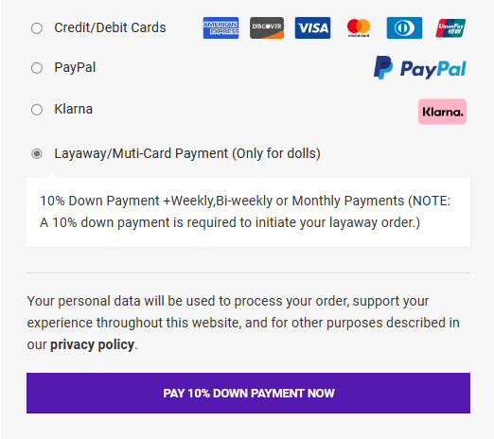The width and height of the screenshot is (494, 439).
Task: Click the Klarna option label text
Action: (74, 109)
